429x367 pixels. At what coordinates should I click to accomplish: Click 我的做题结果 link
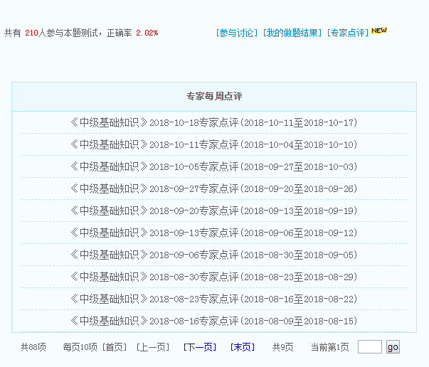(x=292, y=33)
